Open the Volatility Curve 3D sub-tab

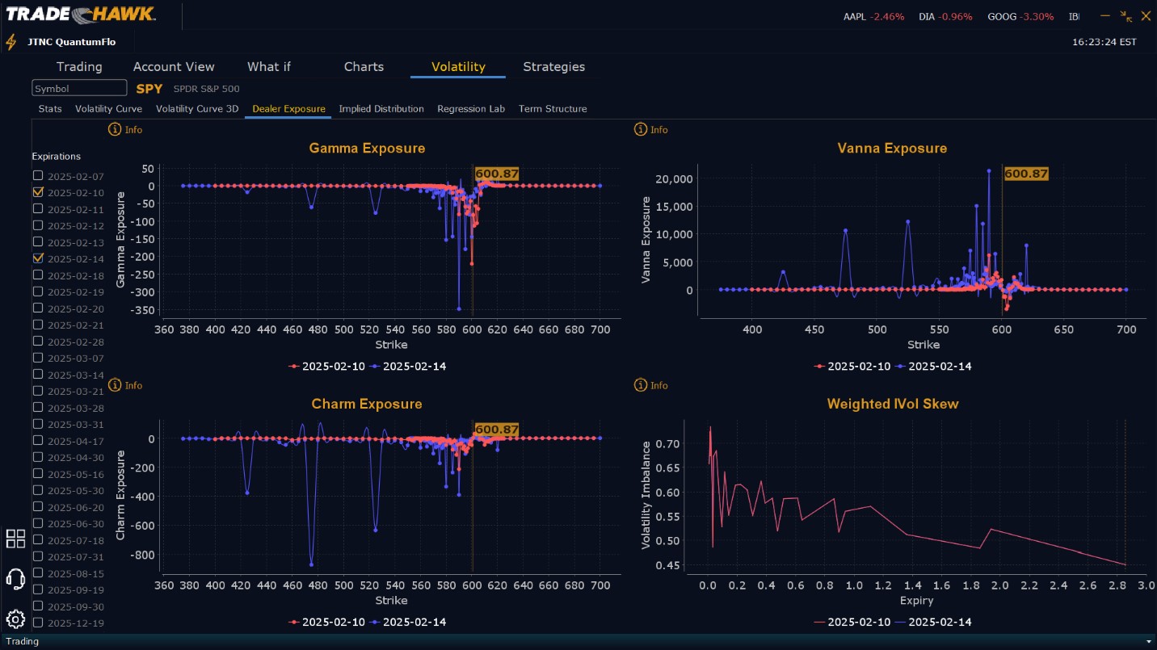(197, 108)
